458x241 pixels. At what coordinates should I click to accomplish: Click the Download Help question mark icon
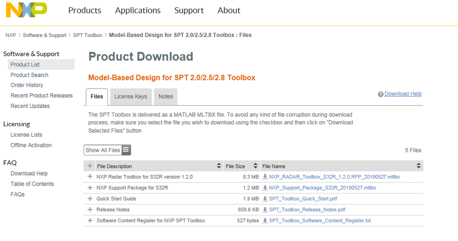coord(380,94)
